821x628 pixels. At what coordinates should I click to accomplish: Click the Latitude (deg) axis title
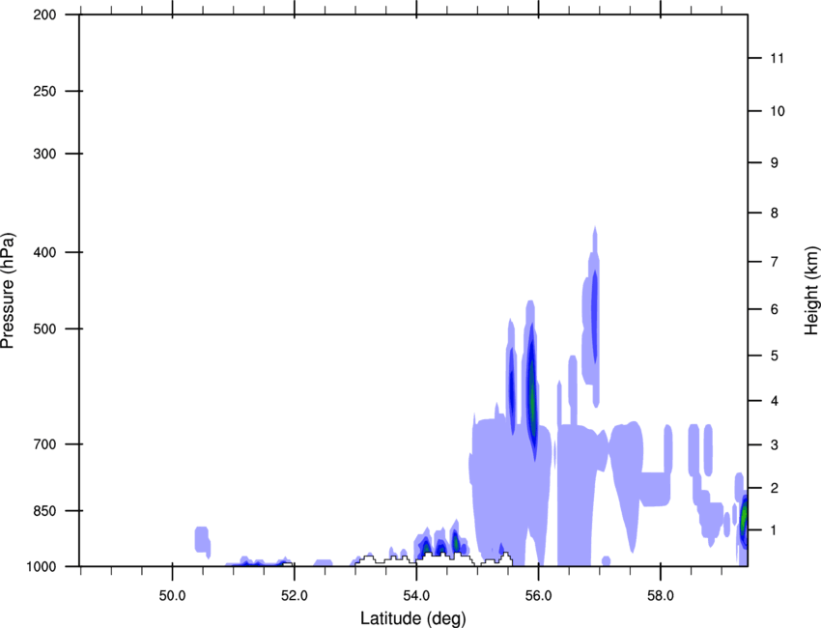(412, 618)
